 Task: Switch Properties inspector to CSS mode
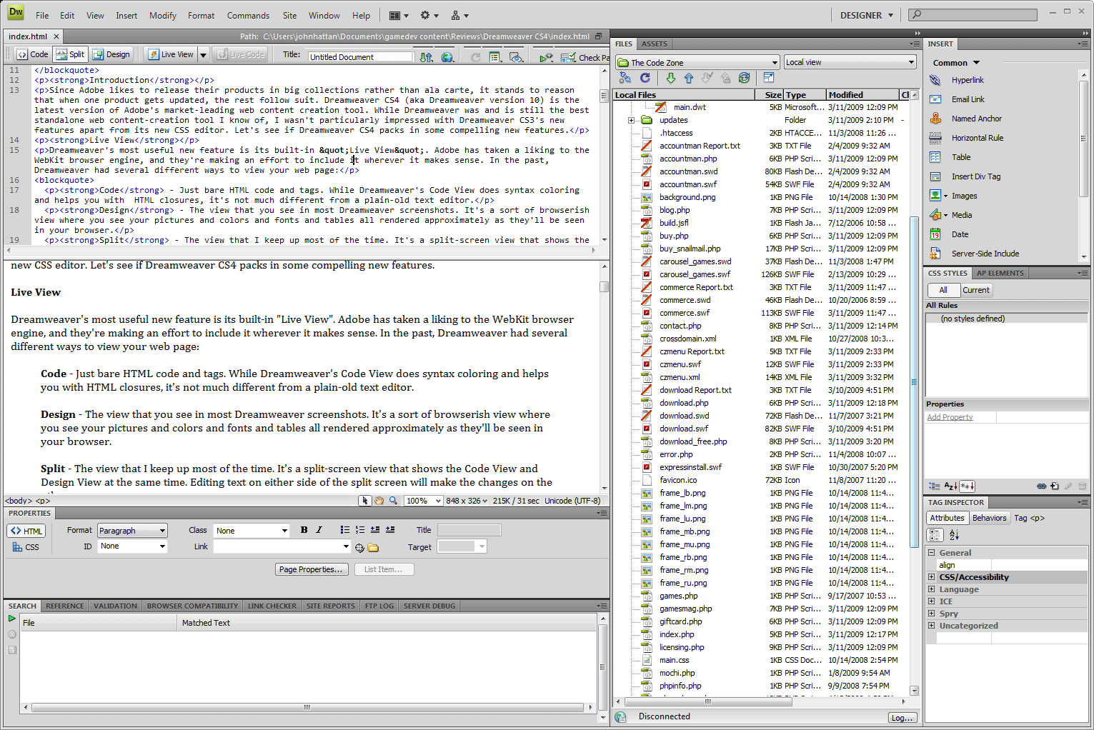click(x=26, y=547)
